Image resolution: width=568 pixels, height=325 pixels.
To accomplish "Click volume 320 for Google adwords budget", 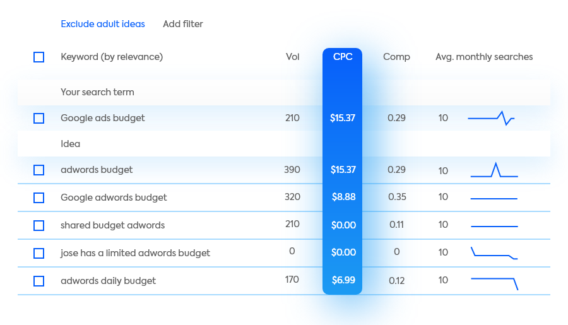I will click(292, 197).
